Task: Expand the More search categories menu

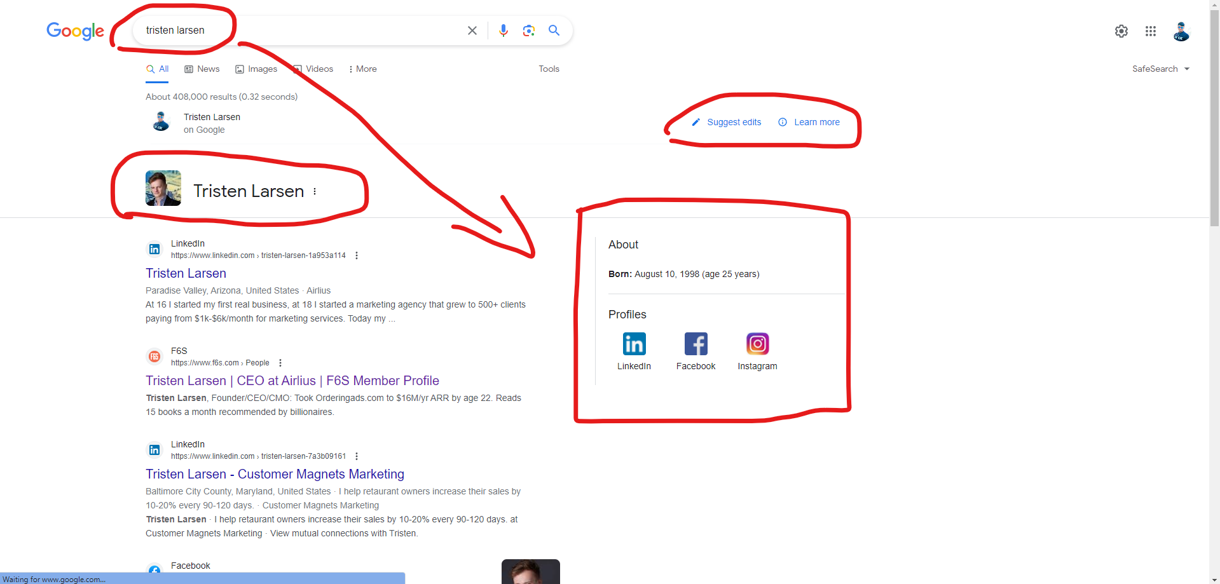Action: (x=362, y=69)
